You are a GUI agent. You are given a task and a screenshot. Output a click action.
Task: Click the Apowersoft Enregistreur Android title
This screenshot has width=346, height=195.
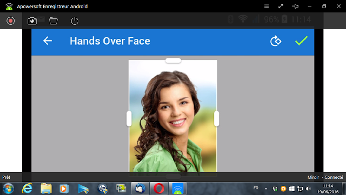coord(52,6)
